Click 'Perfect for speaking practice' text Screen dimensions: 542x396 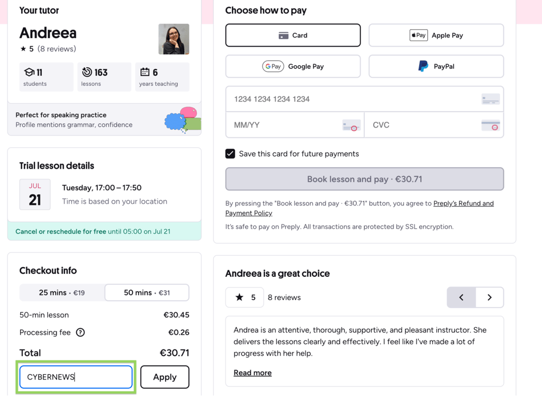61,115
